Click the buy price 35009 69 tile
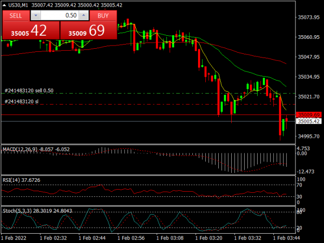Image resolution: width=324 pixels, height=243 pixels. pos(89,30)
